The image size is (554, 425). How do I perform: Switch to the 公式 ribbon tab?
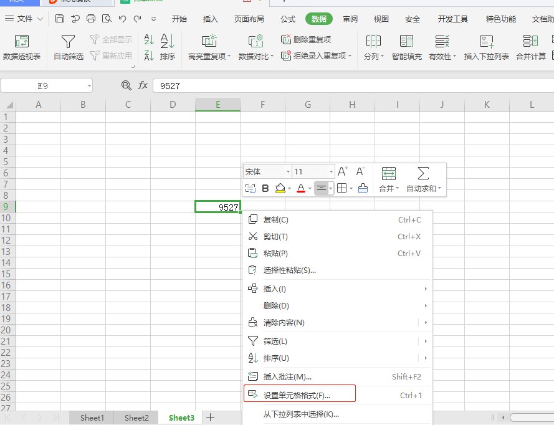288,19
